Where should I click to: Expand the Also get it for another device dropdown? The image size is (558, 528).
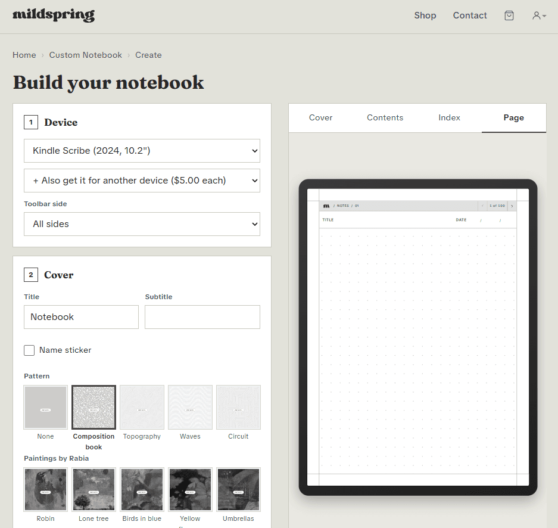[142, 181]
